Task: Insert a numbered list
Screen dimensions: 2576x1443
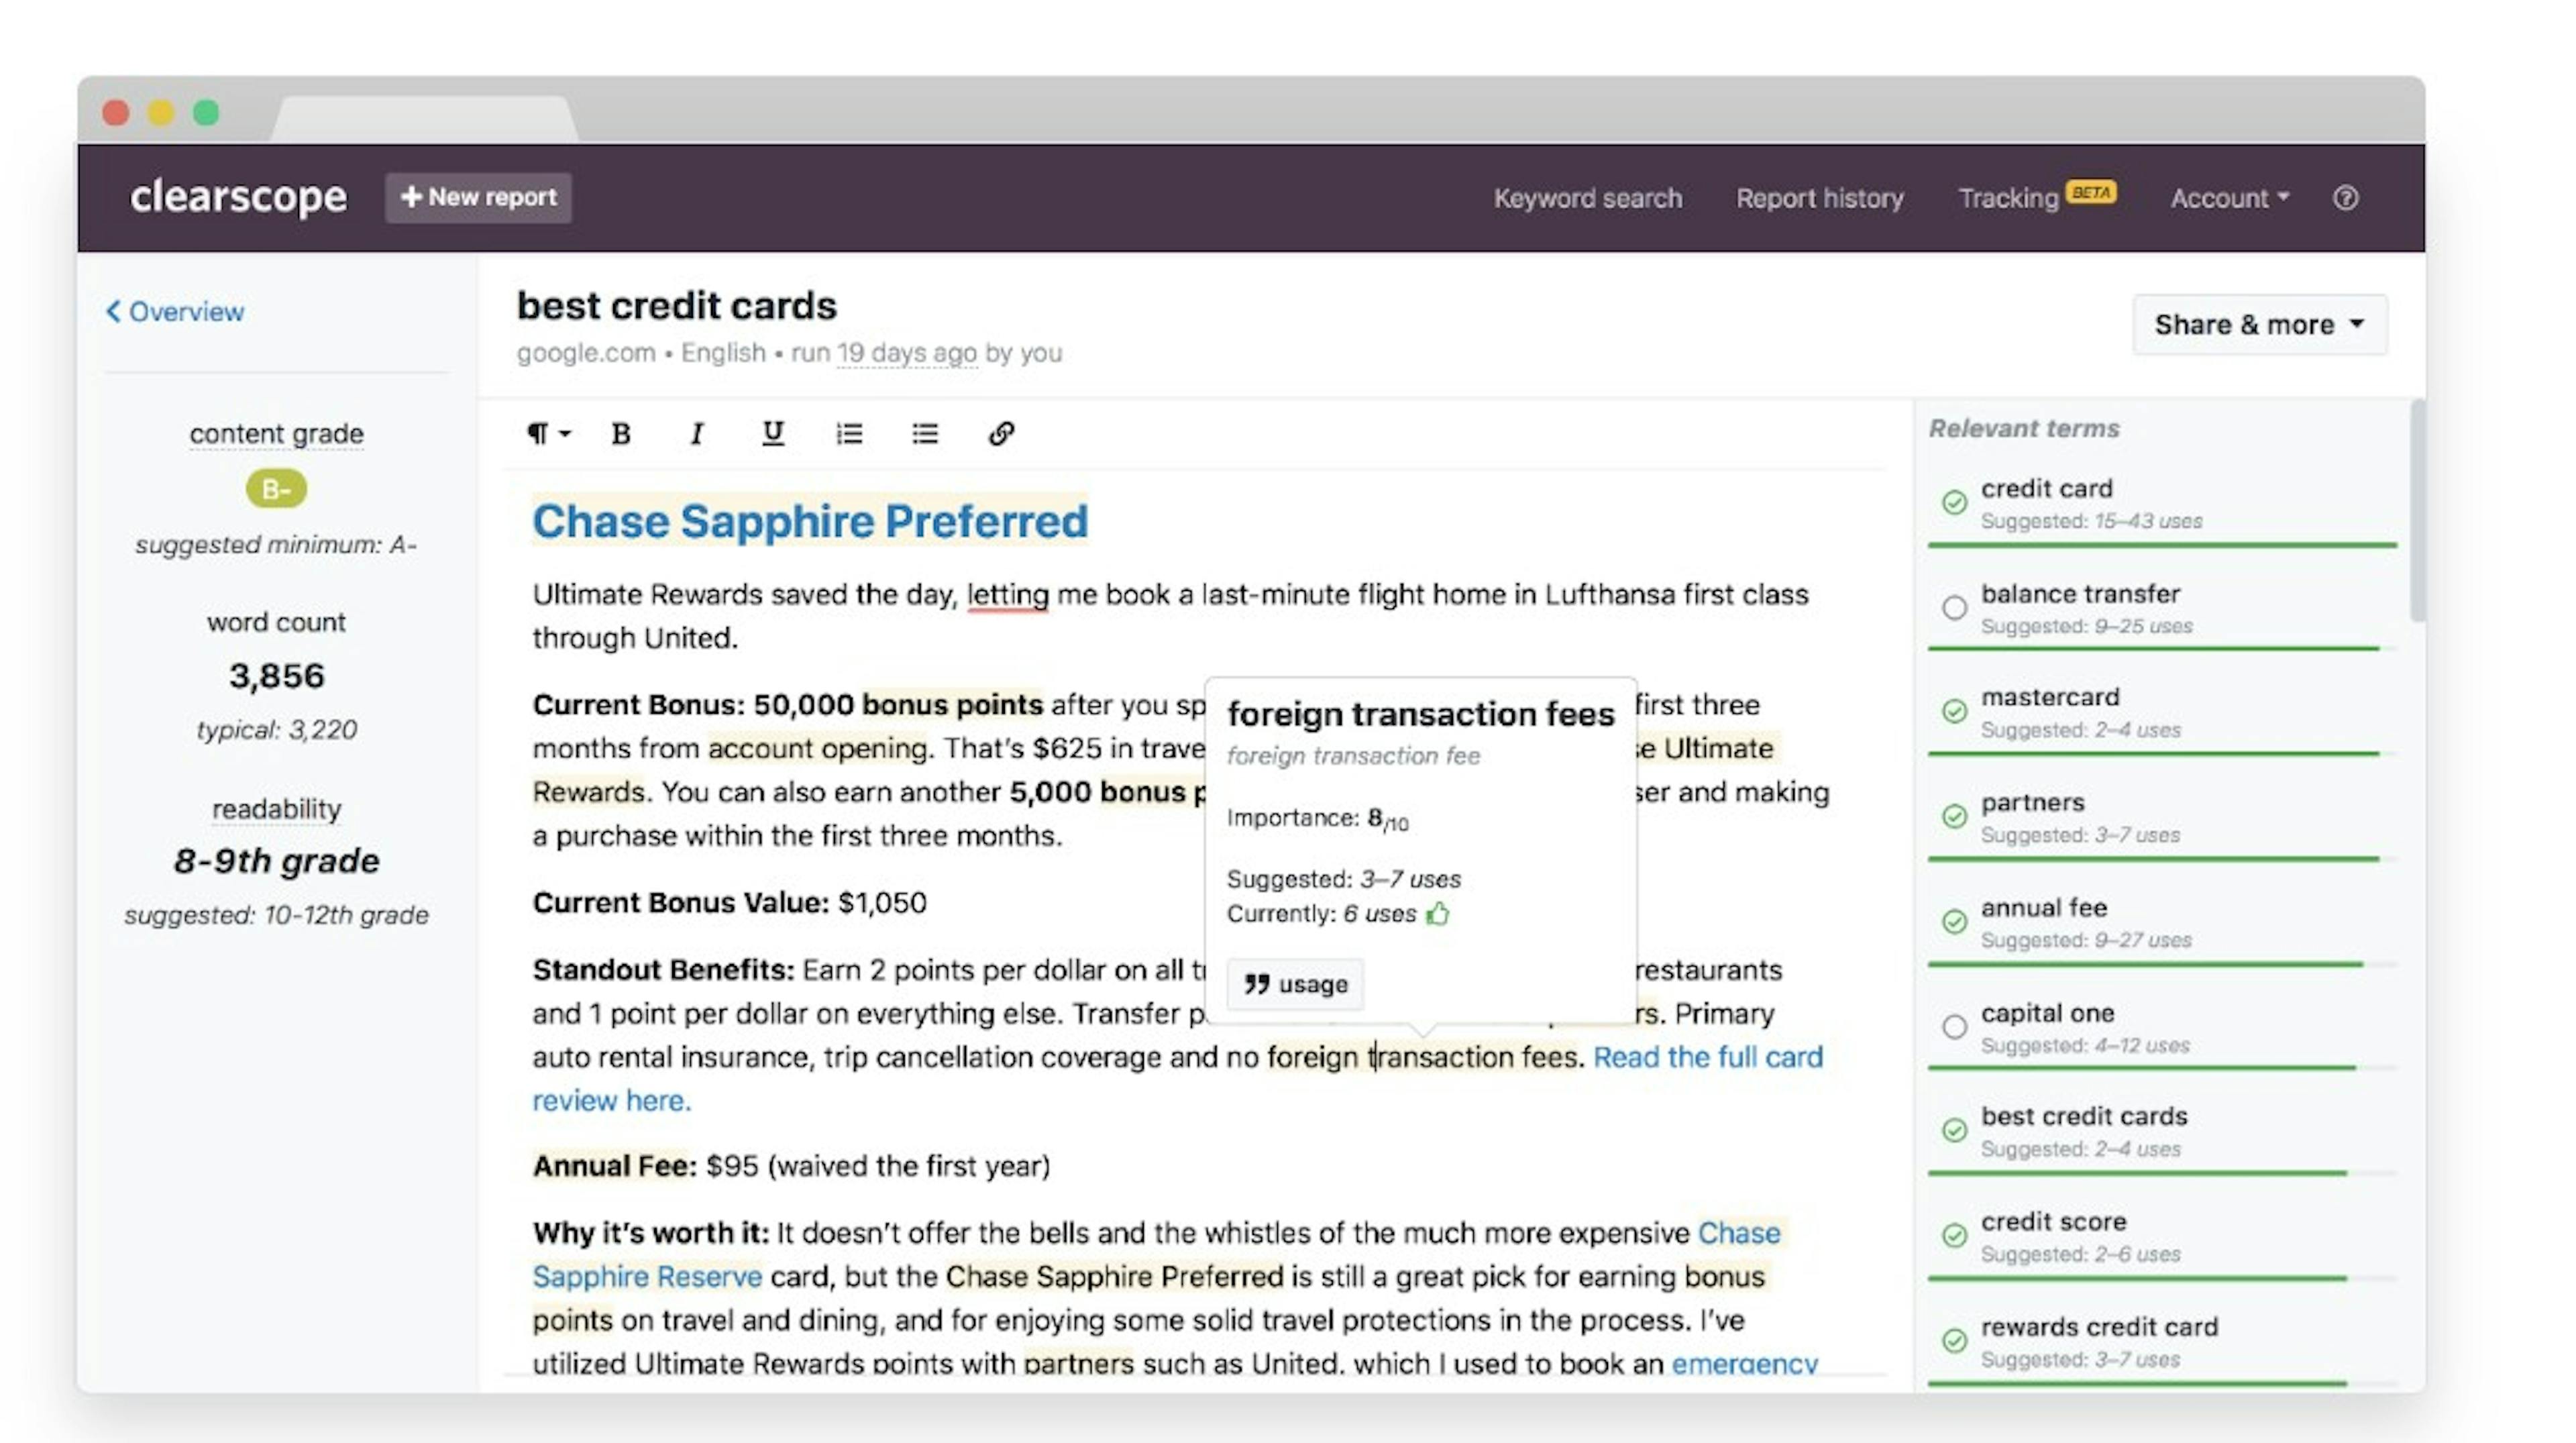Action: 849,433
